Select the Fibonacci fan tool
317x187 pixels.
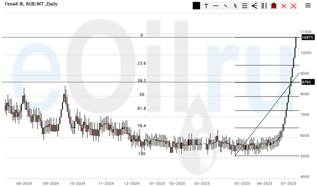pos(255,6)
